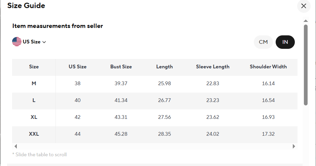The width and height of the screenshot is (316, 166).
Task: Click the US flag icon
Action: [x=17, y=42]
